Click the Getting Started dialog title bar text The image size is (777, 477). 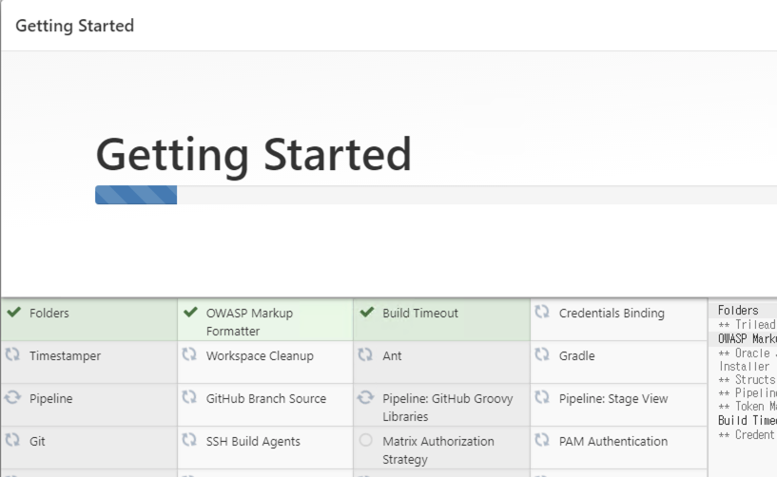pos(75,26)
